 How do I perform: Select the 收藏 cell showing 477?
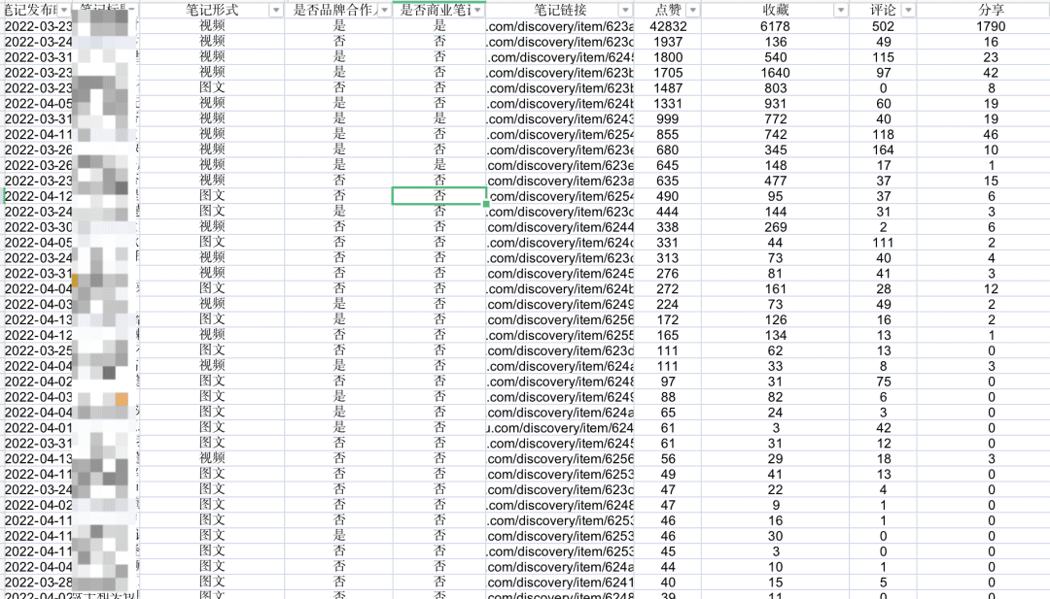(x=776, y=181)
